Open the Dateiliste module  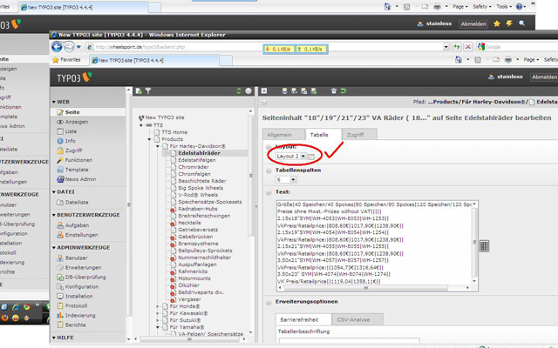pyautogui.click(x=77, y=203)
